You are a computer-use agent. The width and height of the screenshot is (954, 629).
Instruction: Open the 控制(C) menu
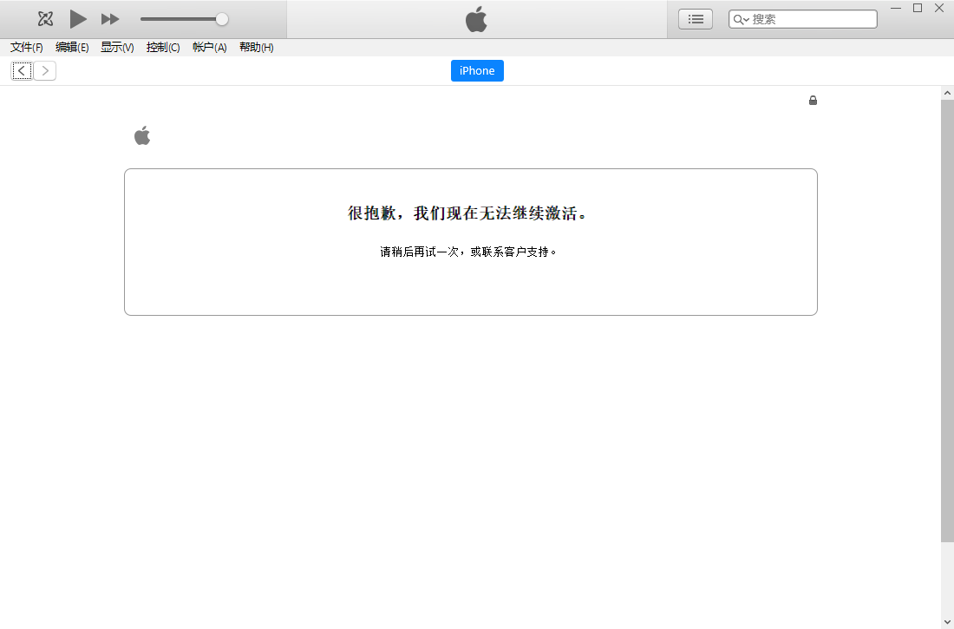(163, 48)
